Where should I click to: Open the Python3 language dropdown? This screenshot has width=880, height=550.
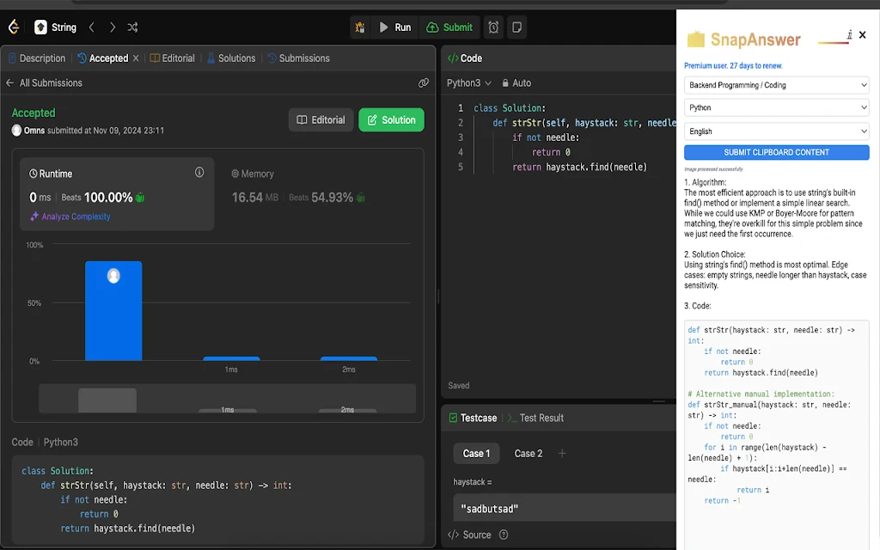click(469, 83)
